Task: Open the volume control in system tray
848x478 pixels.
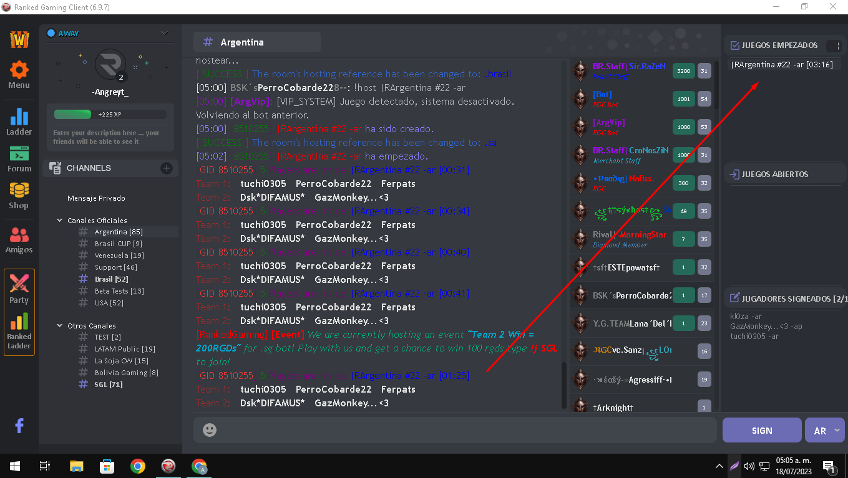Action: (749, 466)
